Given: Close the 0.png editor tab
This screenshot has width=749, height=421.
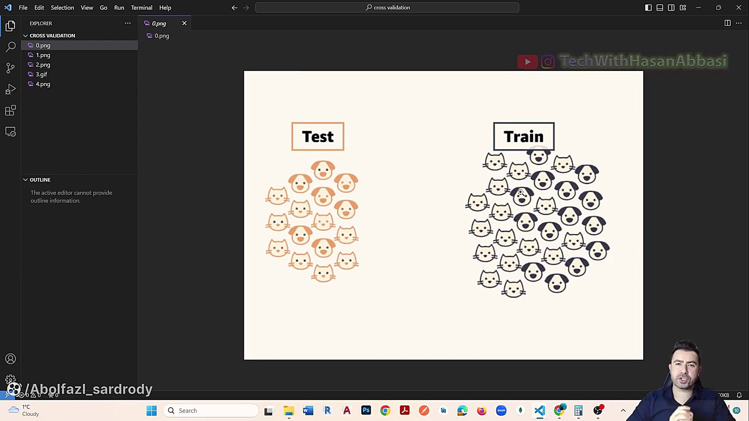Looking at the screenshot, I should pyautogui.click(x=184, y=23).
